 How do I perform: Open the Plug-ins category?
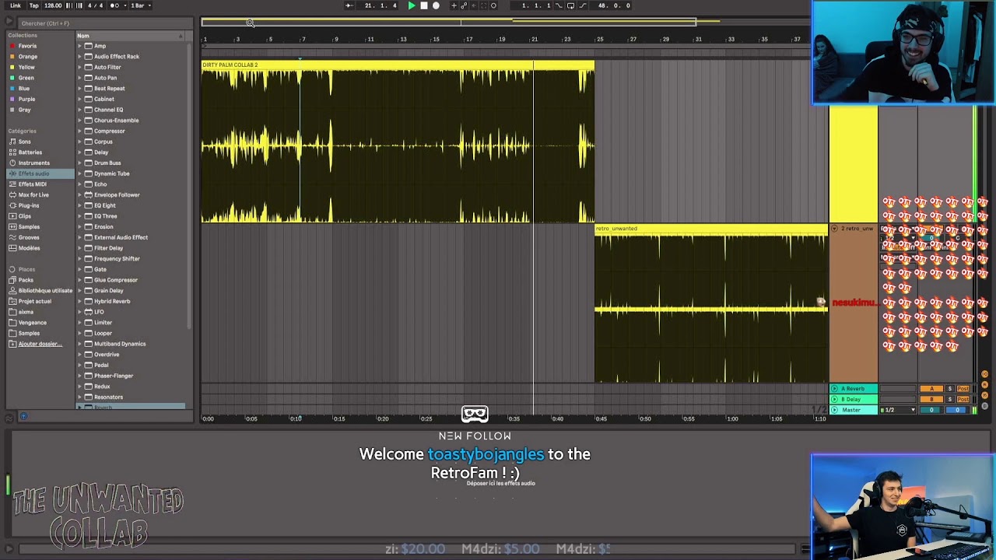point(28,205)
